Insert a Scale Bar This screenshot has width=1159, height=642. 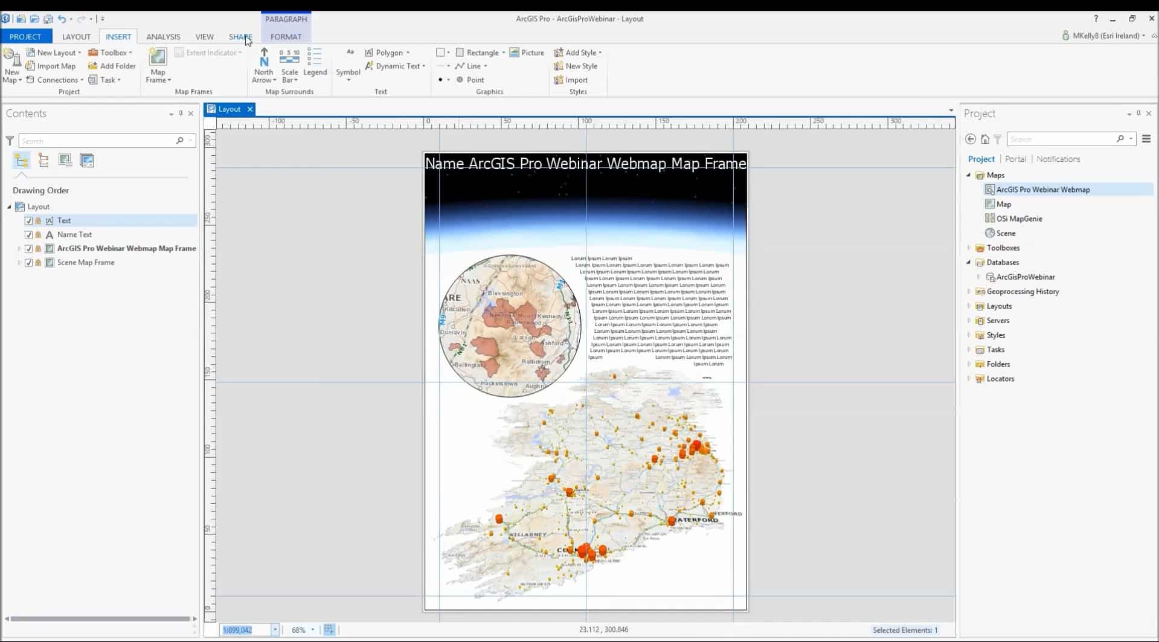[289, 57]
